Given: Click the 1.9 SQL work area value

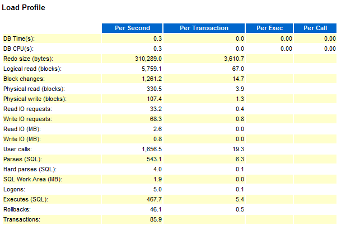Looking at the screenshot, I should (x=158, y=180).
